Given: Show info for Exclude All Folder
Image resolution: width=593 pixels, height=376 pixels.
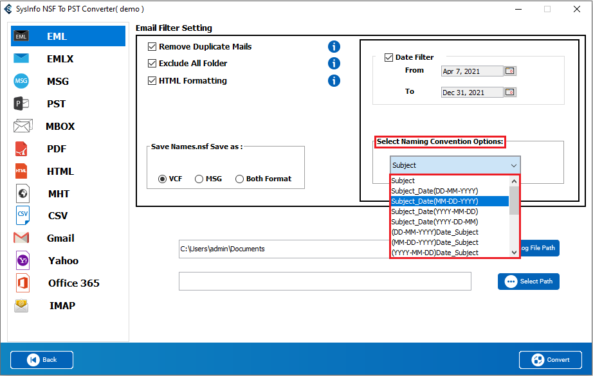Looking at the screenshot, I should click(334, 63).
